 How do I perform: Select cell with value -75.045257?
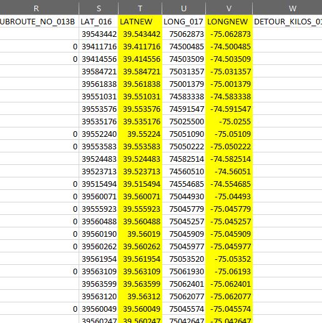pyautogui.click(x=229, y=221)
